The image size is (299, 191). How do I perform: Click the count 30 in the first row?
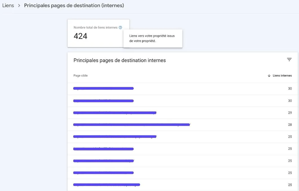coord(290,88)
